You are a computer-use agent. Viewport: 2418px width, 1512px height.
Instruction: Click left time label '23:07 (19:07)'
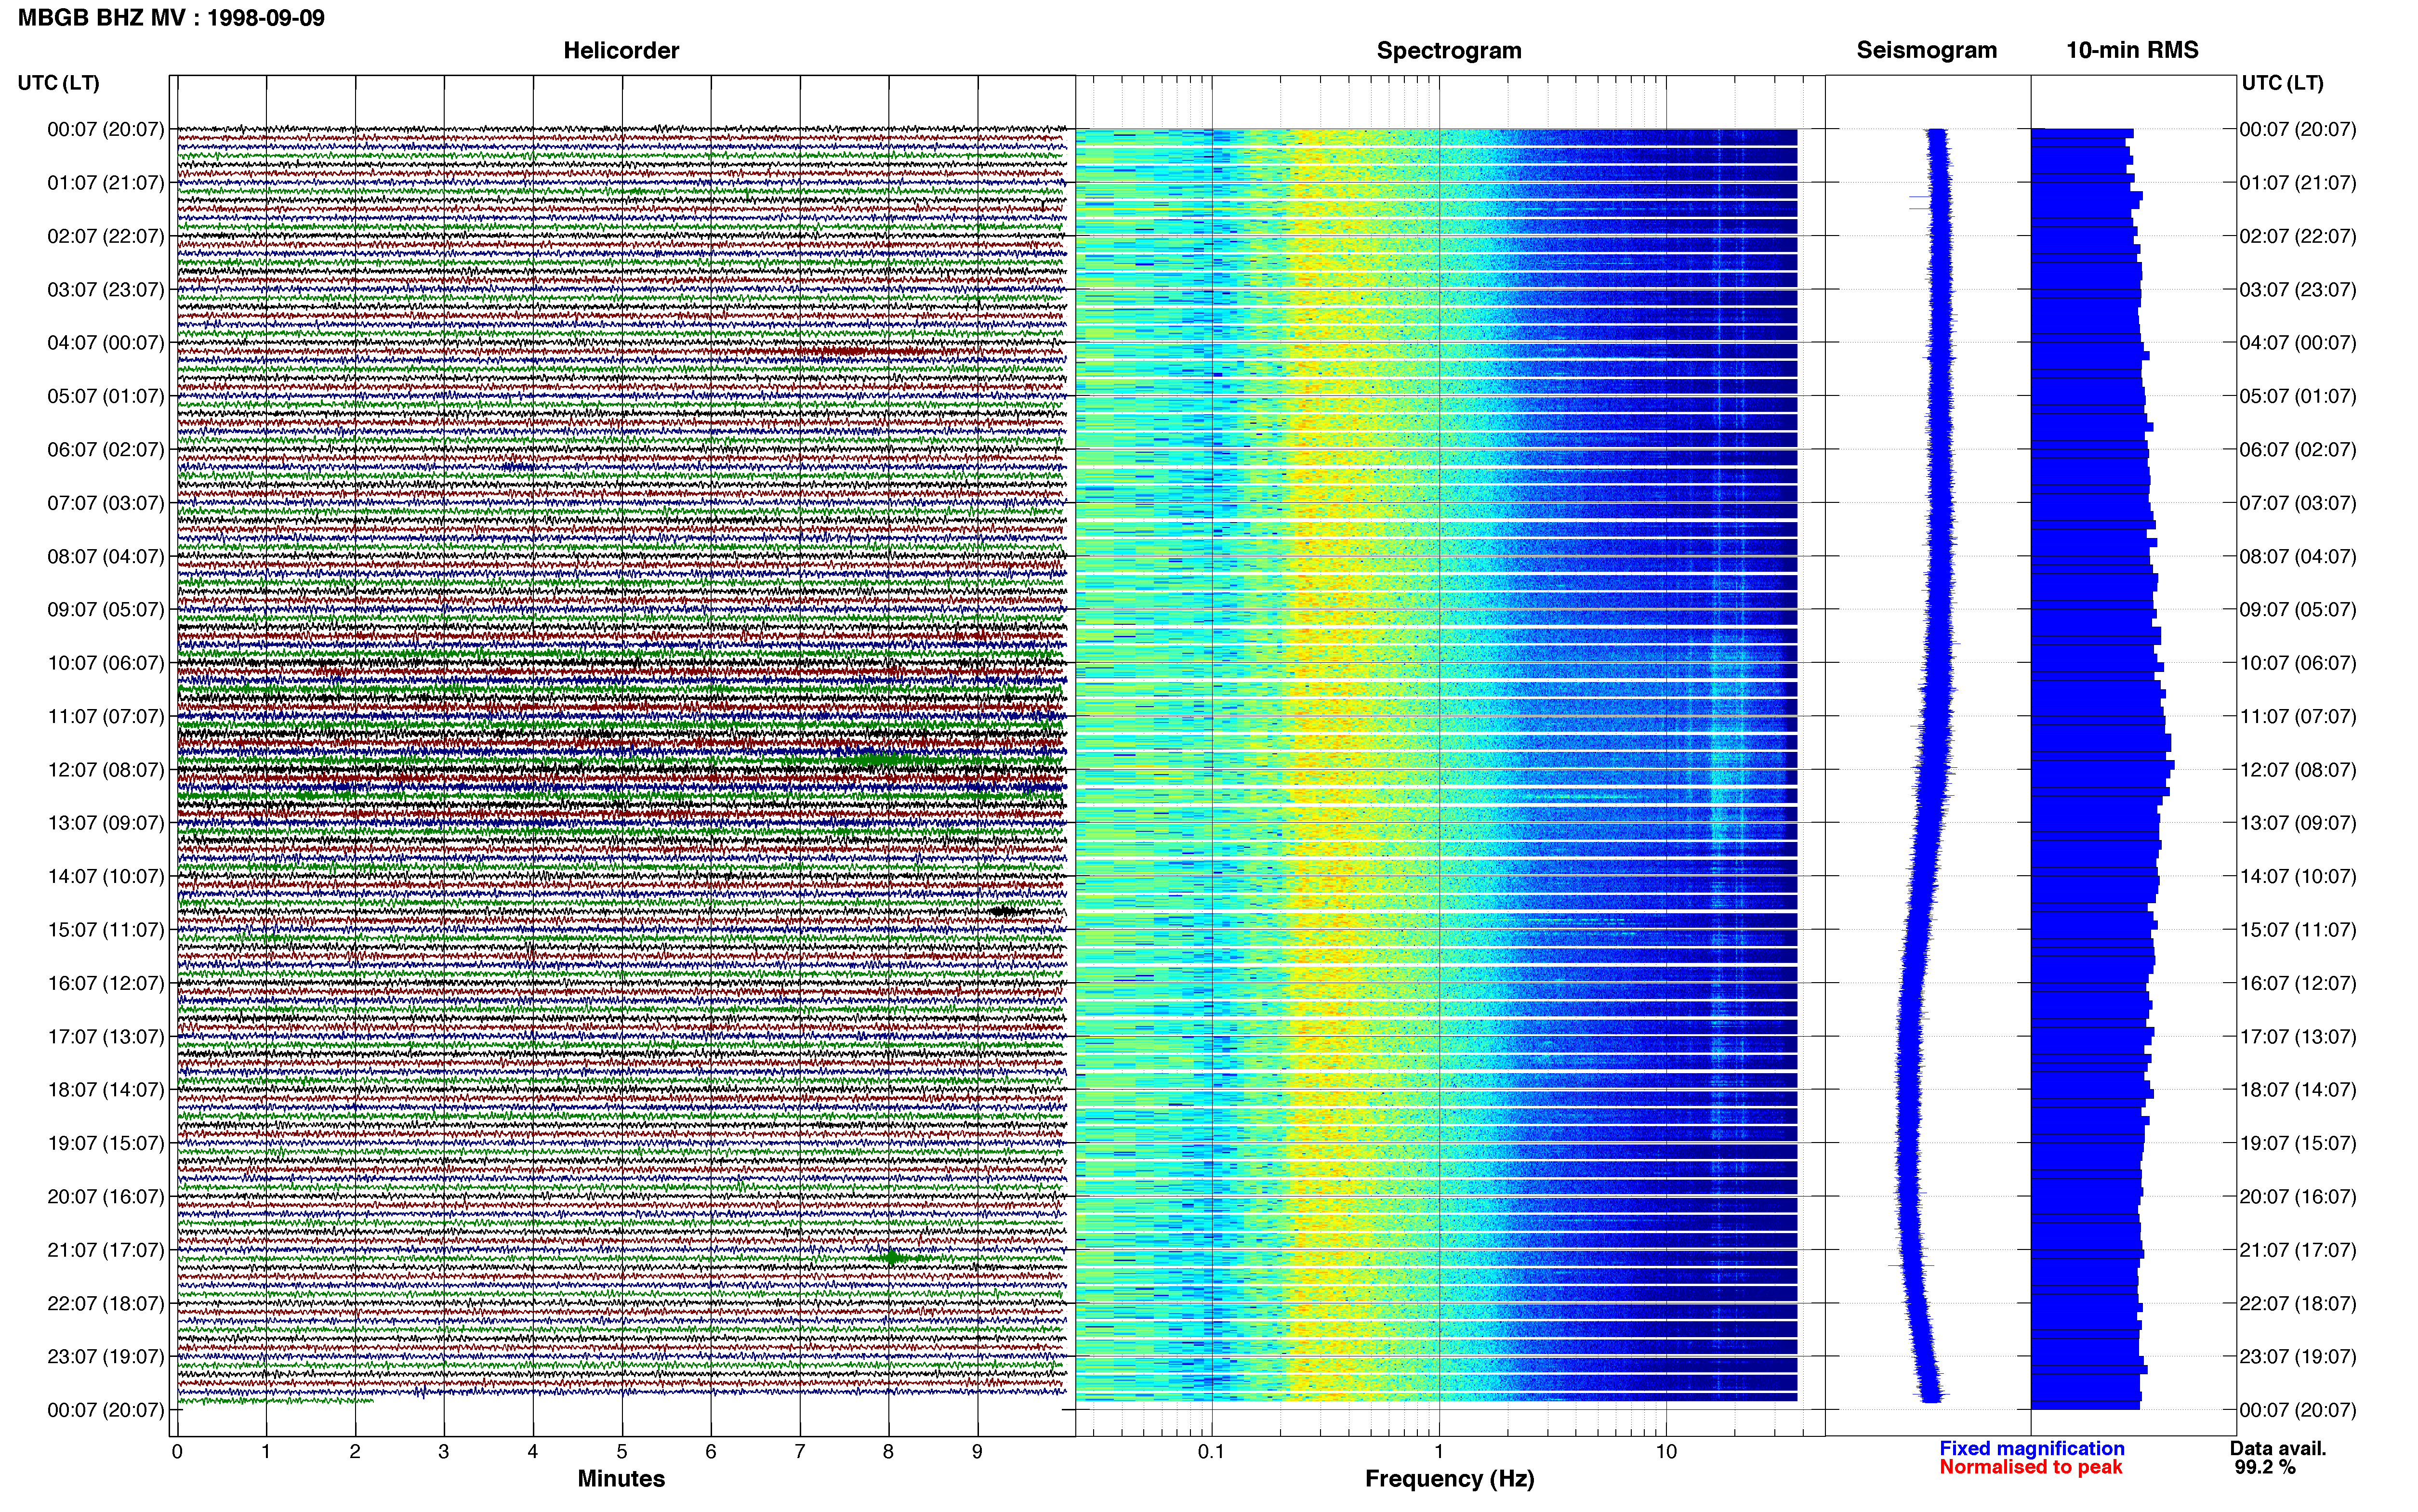(x=105, y=1357)
